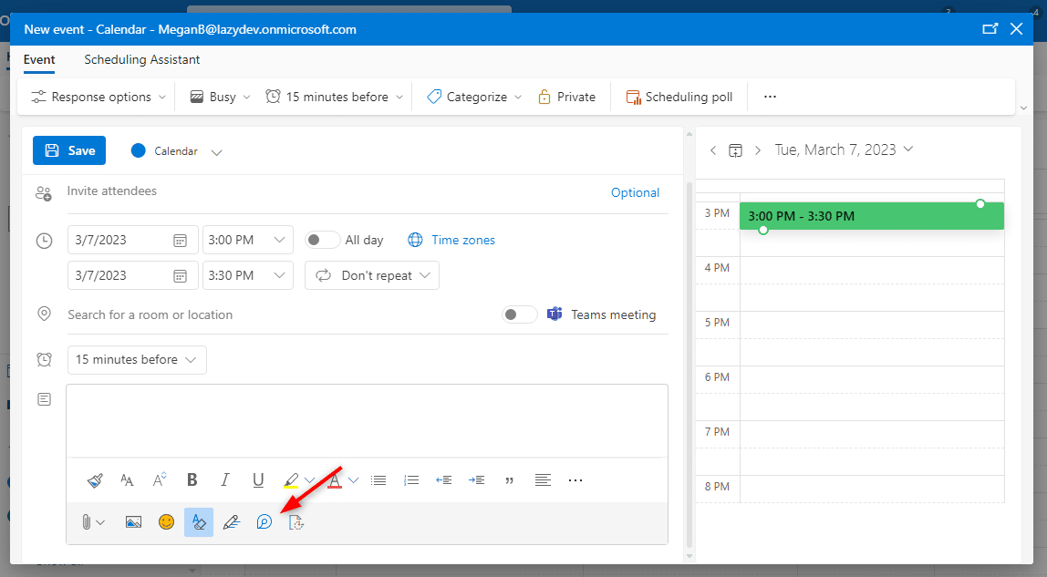The width and height of the screenshot is (1047, 577).
Task: Open the Loop components icon
Action: (x=264, y=521)
